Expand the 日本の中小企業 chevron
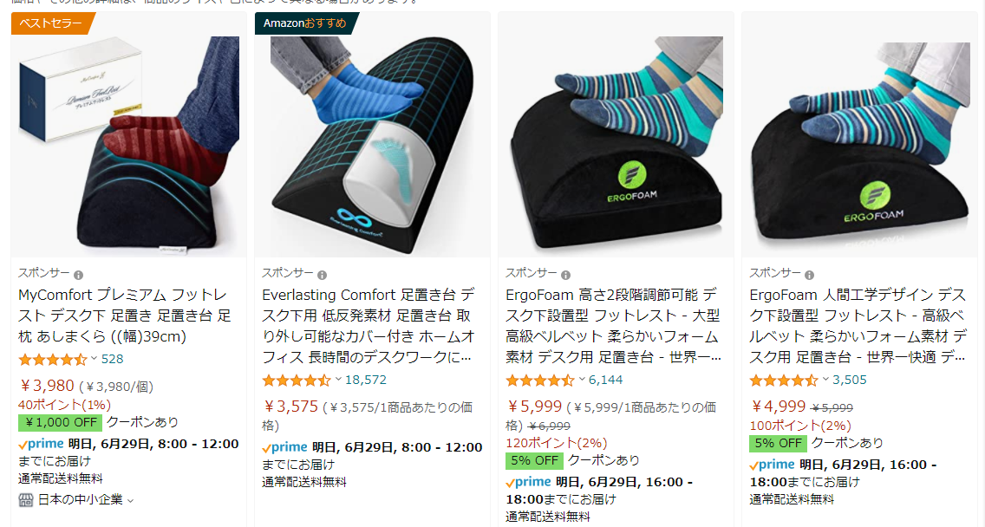This screenshot has height=527, width=985. click(x=131, y=501)
